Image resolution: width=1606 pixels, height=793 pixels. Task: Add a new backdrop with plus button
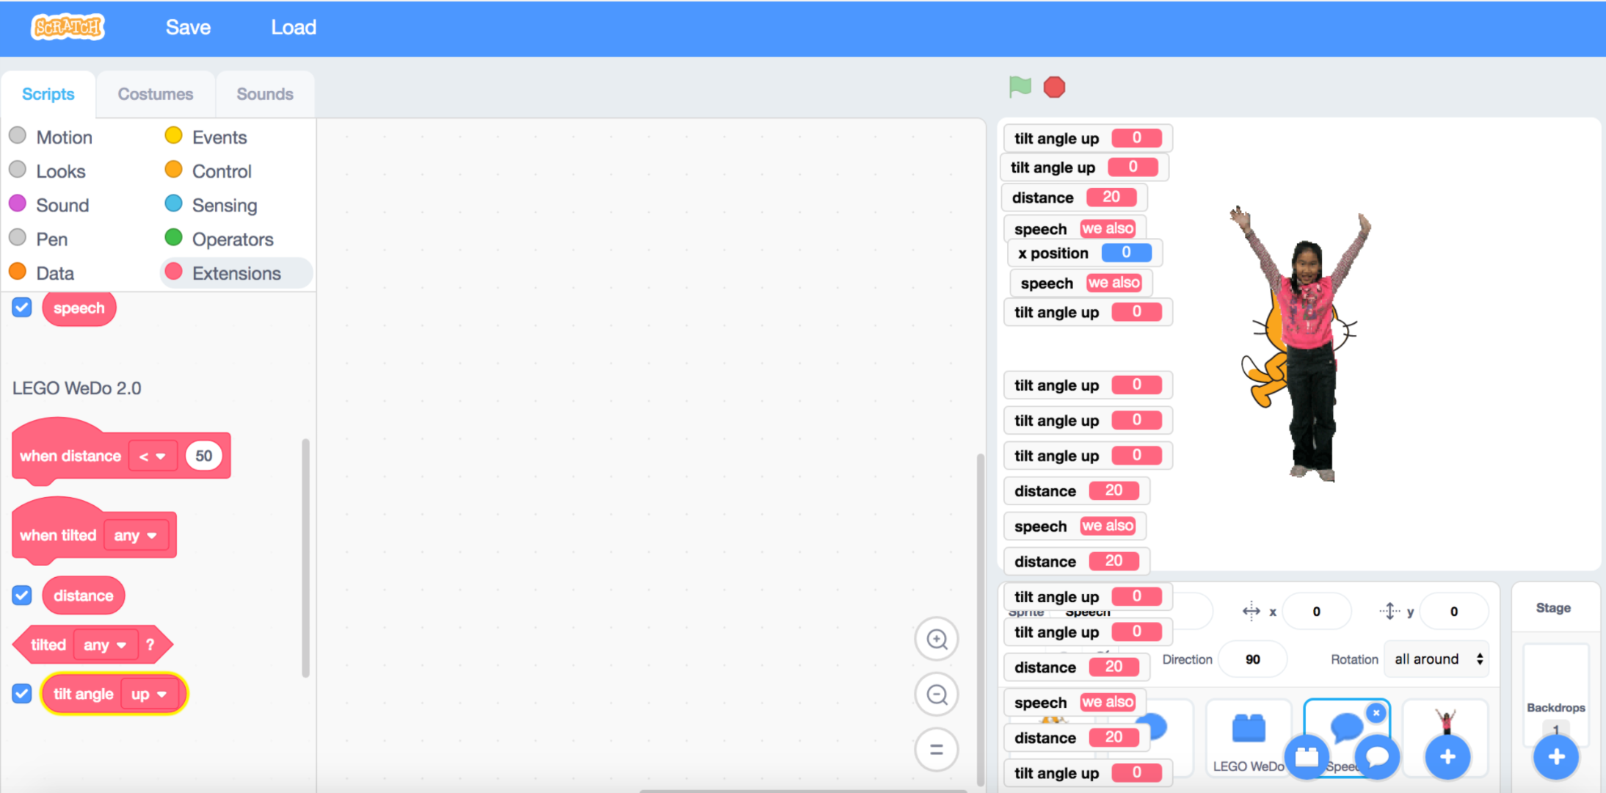coord(1555,758)
